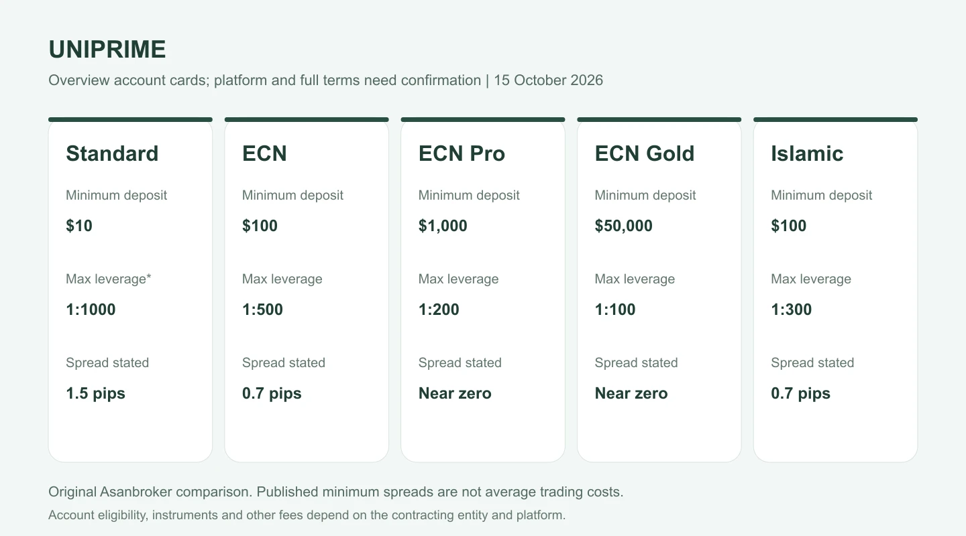Click the $10 minimum deposit value
This screenshot has width=966, height=536.
coord(79,226)
